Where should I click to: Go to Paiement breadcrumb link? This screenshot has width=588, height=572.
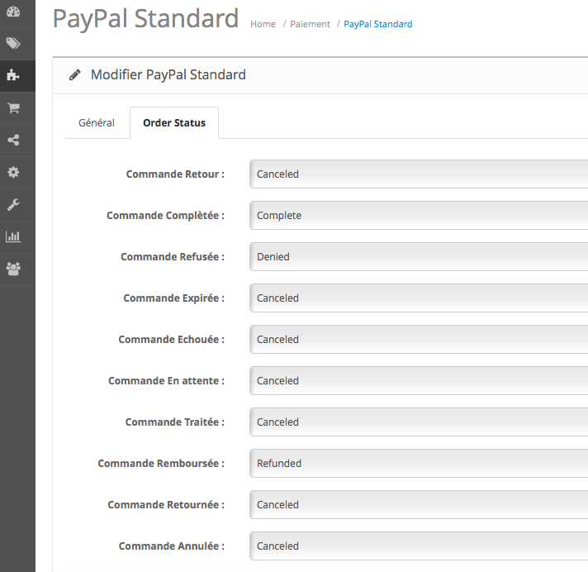click(311, 24)
